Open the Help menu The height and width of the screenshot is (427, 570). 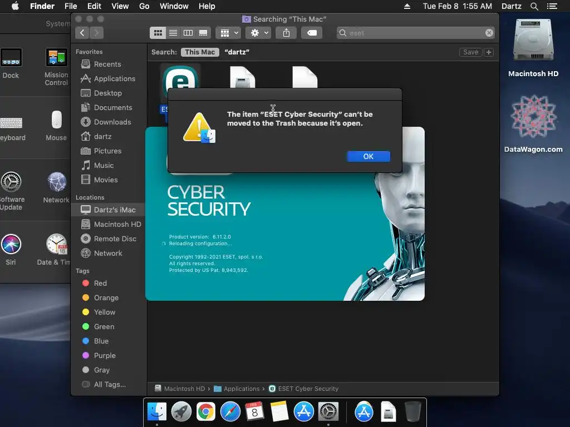pos(207,6)
